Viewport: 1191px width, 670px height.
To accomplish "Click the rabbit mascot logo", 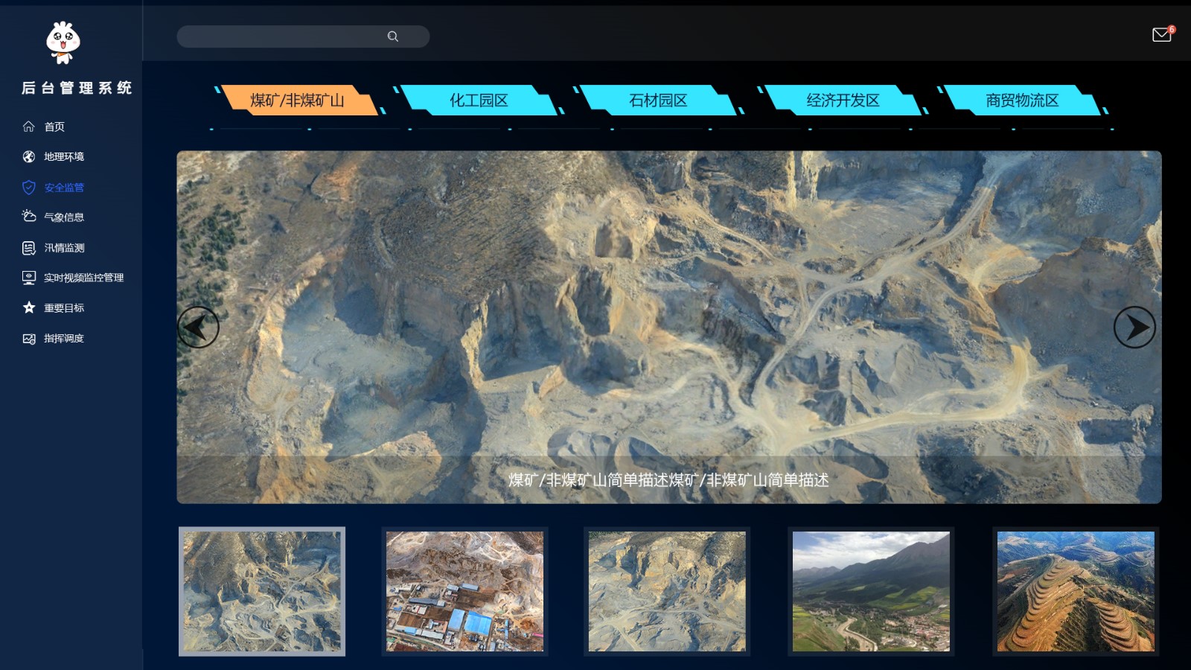I will pyautogui.click(x=63, y=42).
